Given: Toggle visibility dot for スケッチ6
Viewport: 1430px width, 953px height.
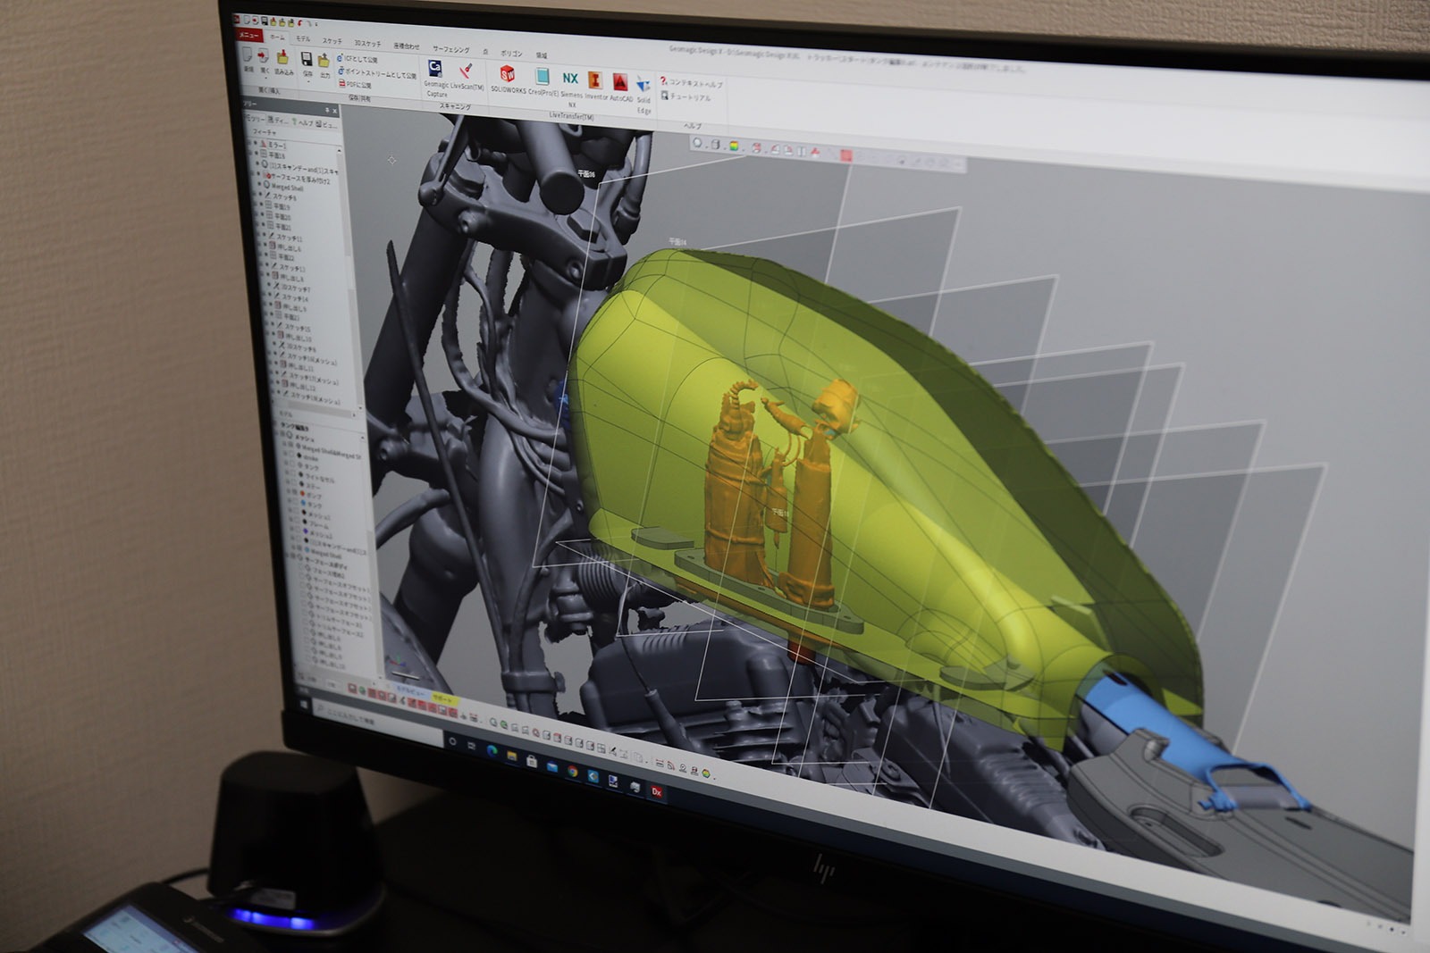Looking at the screenshot, I should 261,196.
